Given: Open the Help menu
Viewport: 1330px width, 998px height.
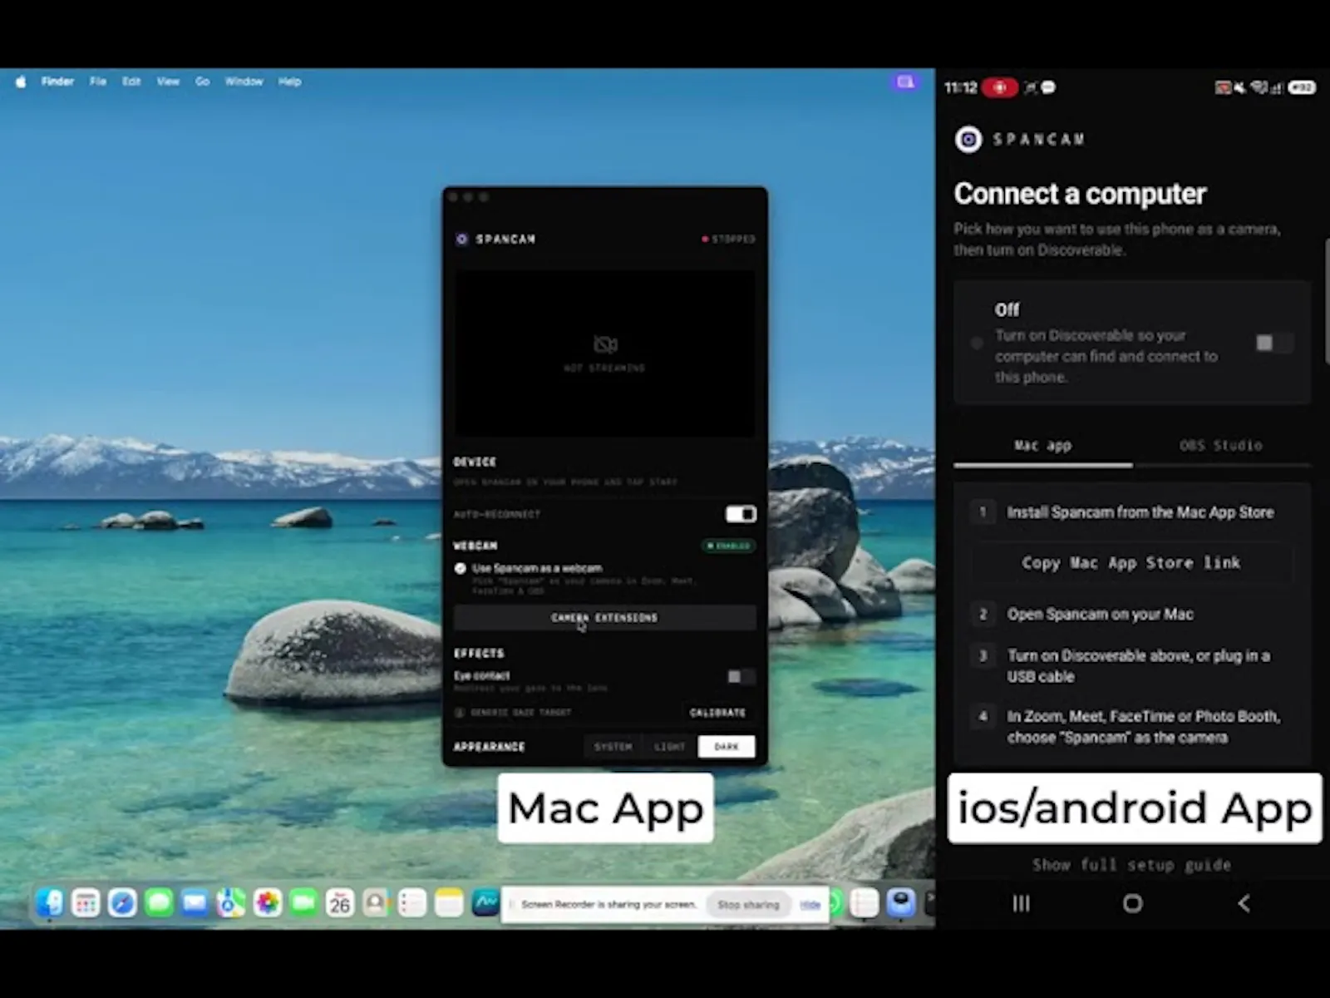Looking at the screenshot, I should (289, 82).
